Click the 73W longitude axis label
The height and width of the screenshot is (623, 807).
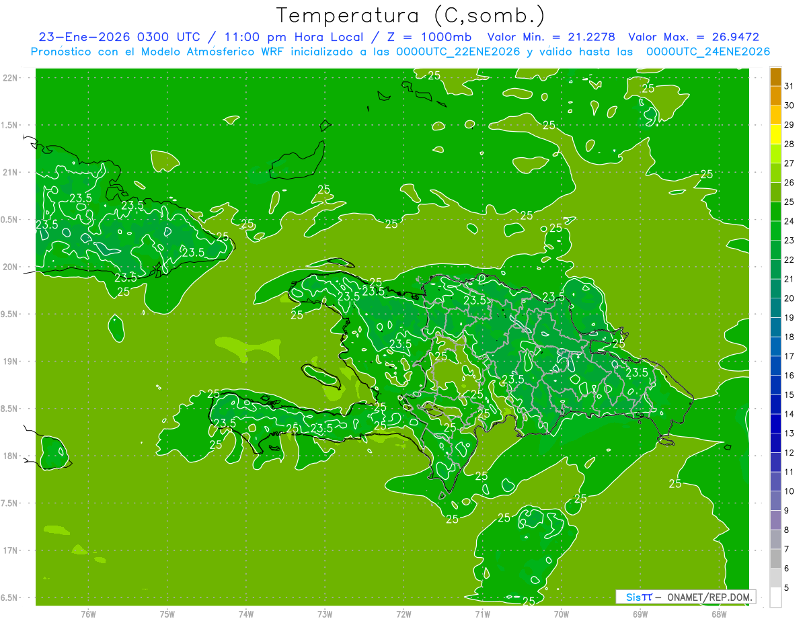tap(325, 614)
